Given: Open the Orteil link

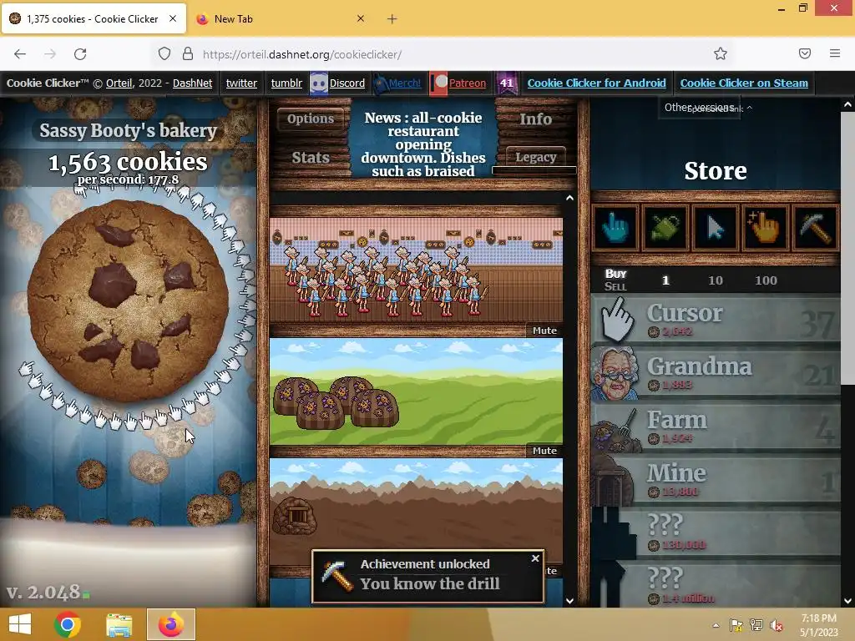Looking at the screenshot, I should (119, 83).
